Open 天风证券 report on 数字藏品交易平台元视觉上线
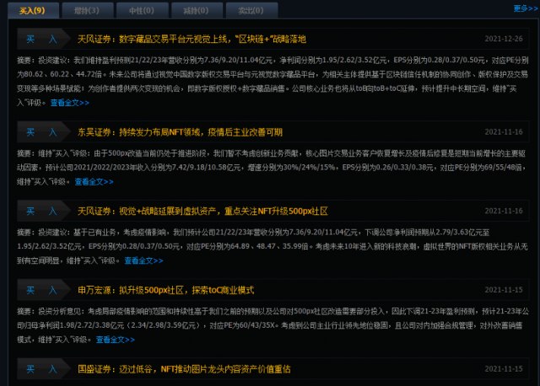 pyautogui.click(x=192, y=40)
